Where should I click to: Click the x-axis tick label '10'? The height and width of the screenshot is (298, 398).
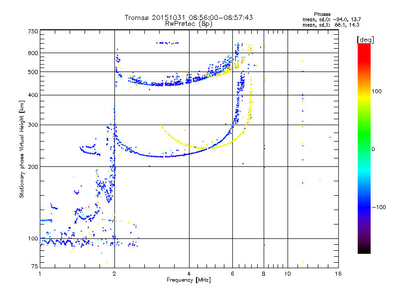[288, 274]
